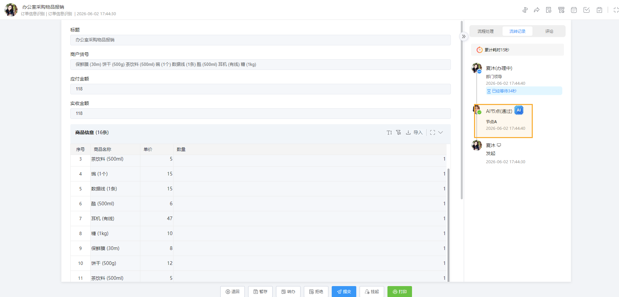Switch to the 评论 tab
Image resolution: width=619 pixels, height=297 pixels.
(549, 31)
